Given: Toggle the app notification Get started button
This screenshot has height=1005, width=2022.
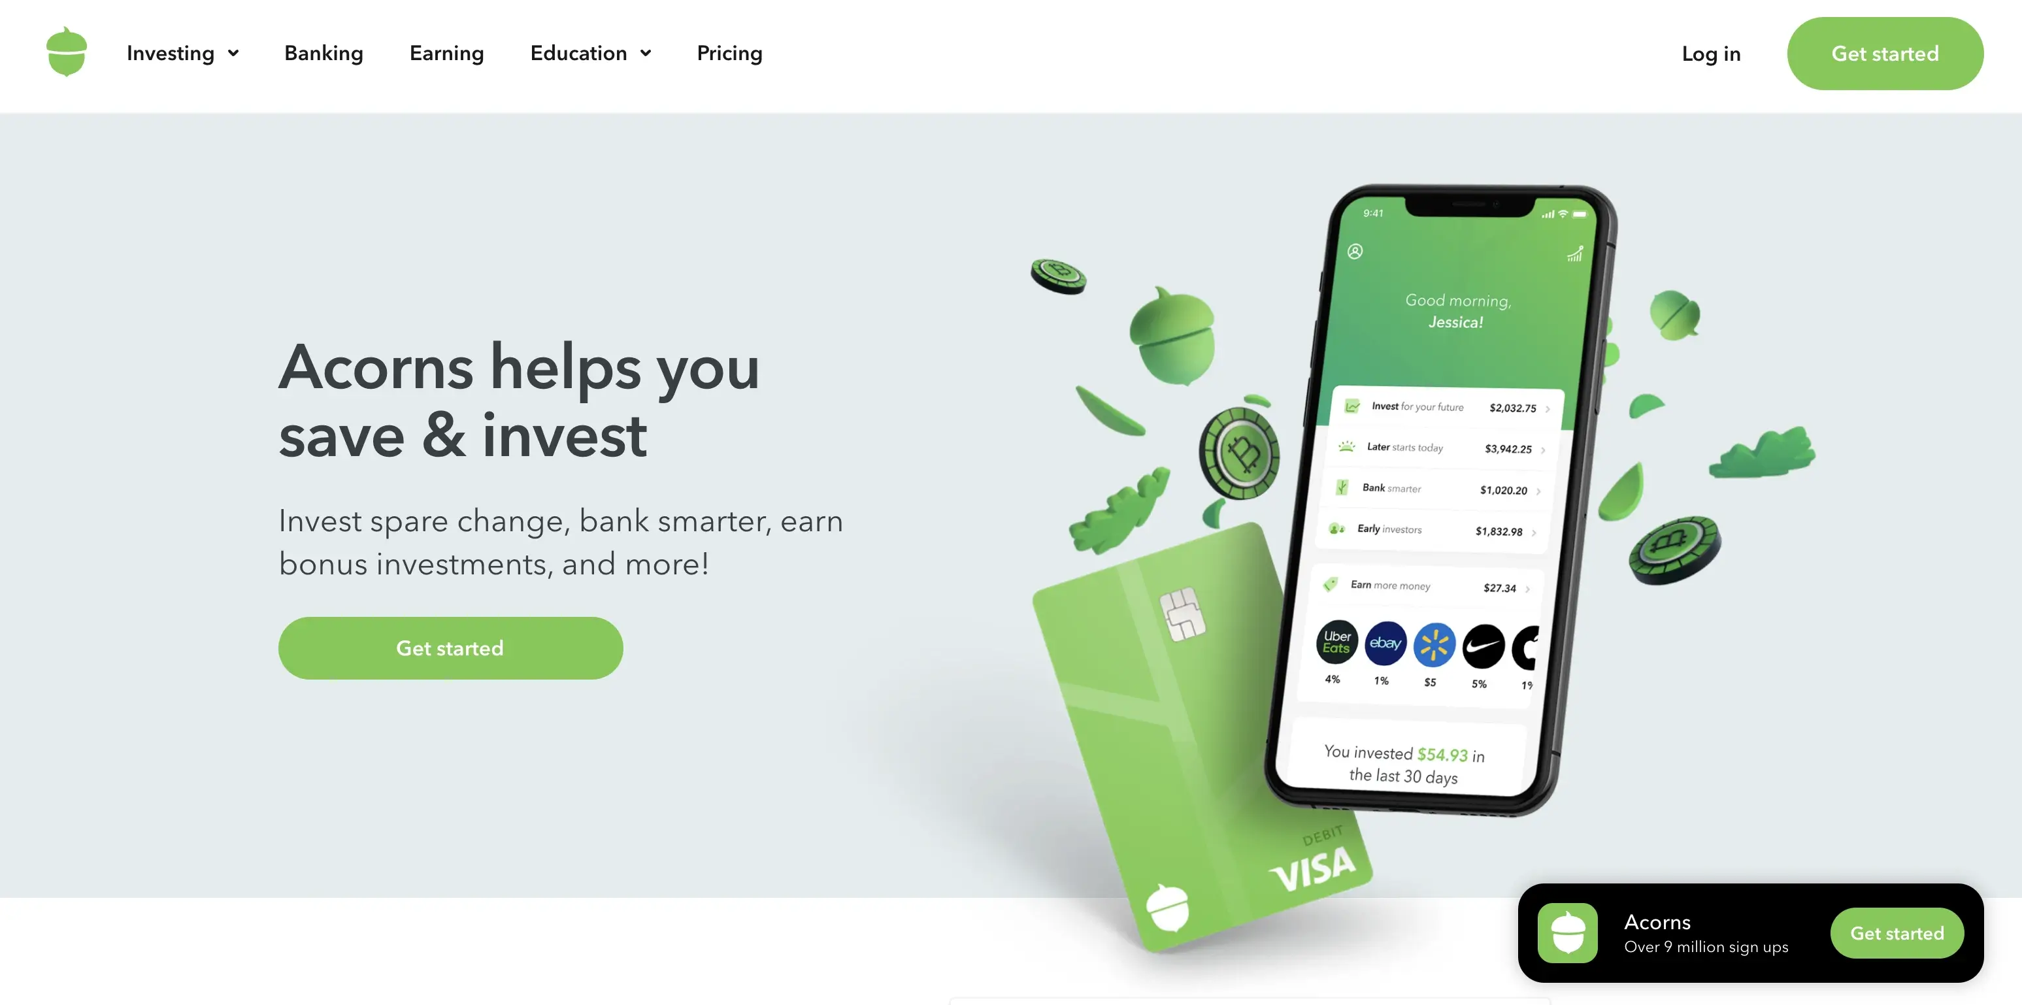Looking at the screenshot, I should [x=1898, y=931].
